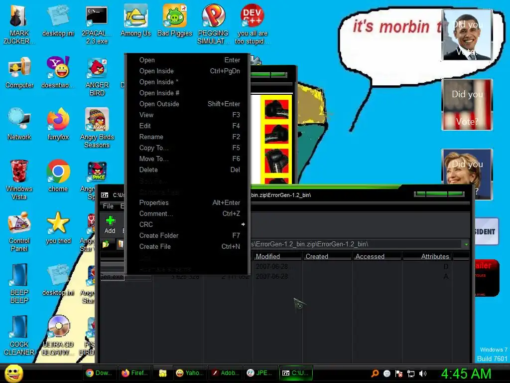510x383 pixels.
Task: Open the 2PACAL 2.3.exe desktop icon
Action: 97,24
